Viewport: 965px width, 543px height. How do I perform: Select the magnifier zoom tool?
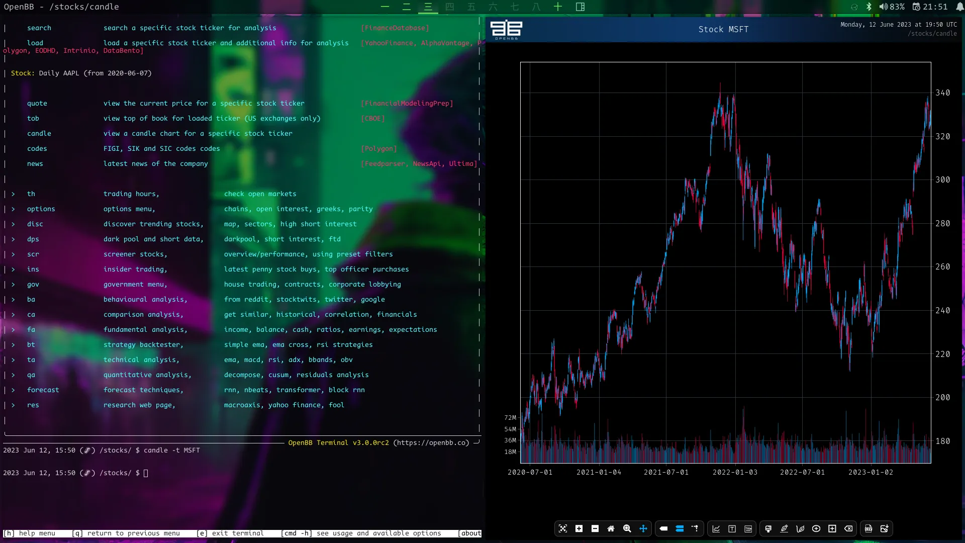627,528
